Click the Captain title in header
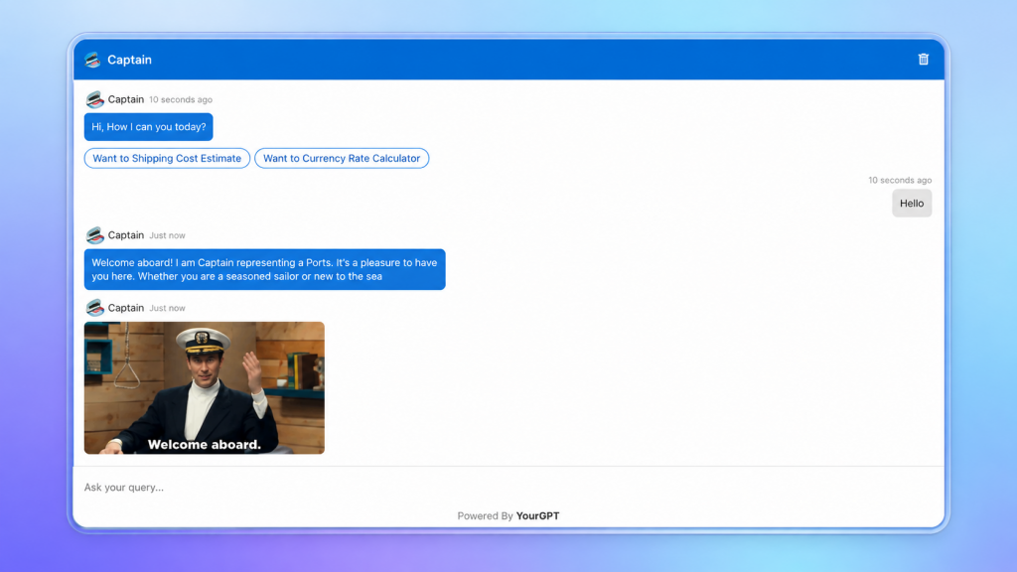The height and width of the screenshot is (572, 1017). point(130,60)
